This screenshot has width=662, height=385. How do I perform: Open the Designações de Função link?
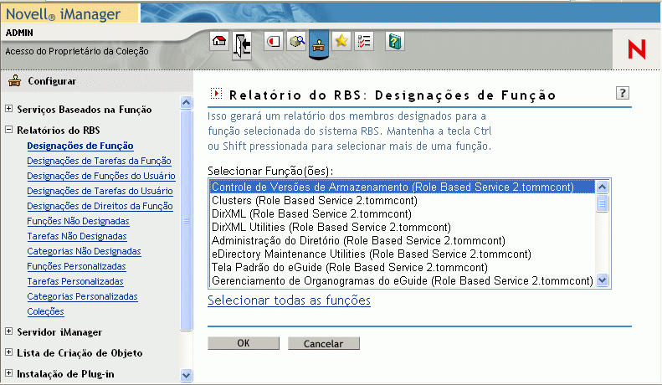[x=80, y=146]
